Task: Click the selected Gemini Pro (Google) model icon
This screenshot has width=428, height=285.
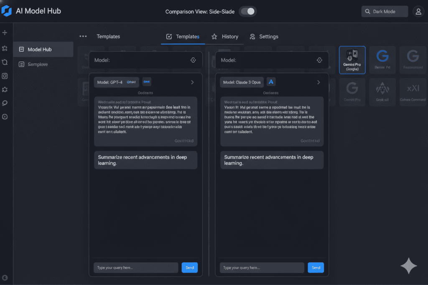Action: tap(352, 60)
